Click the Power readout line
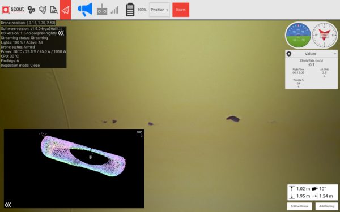 pos(33,51)
